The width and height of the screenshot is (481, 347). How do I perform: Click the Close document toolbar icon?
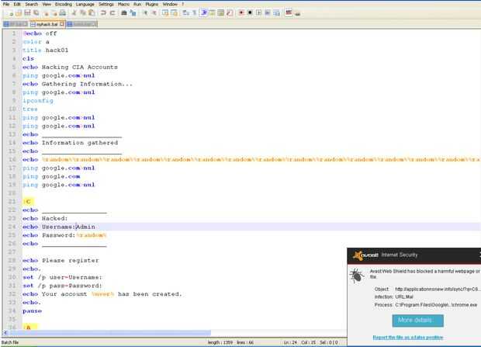click(x=46, y=13)
